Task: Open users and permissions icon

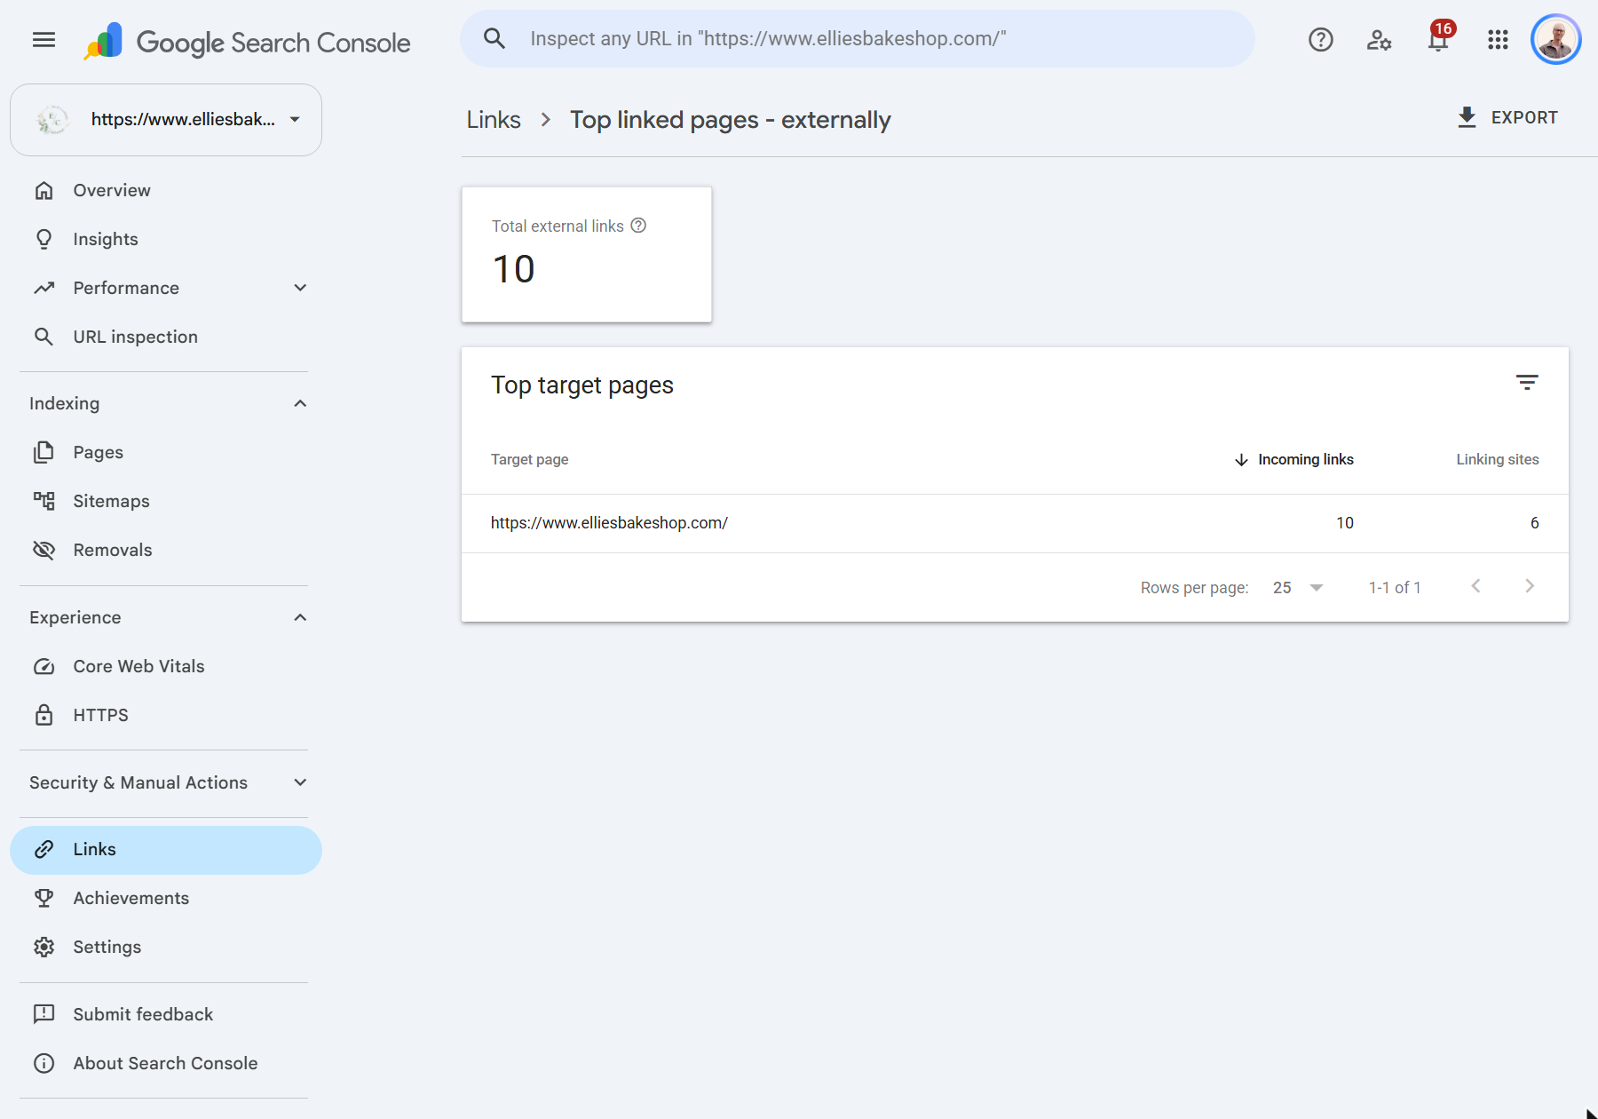Action: click(1379, 39)
